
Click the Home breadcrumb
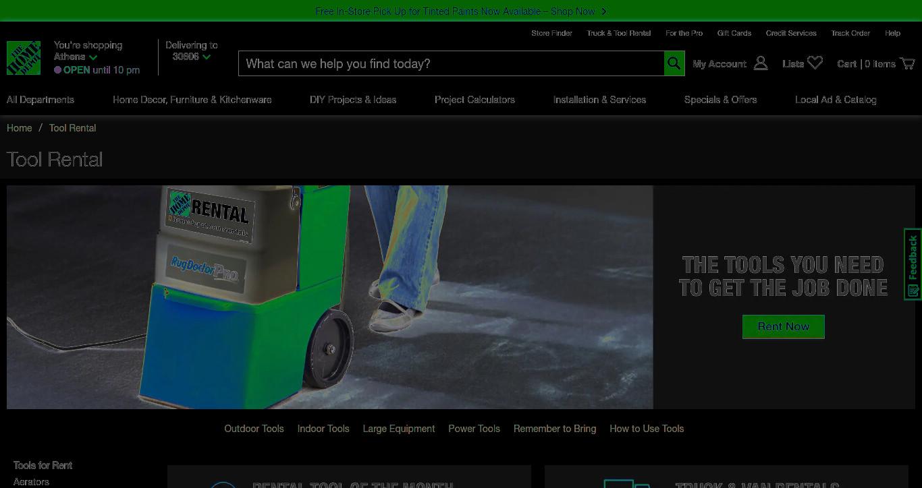(20, 128)
